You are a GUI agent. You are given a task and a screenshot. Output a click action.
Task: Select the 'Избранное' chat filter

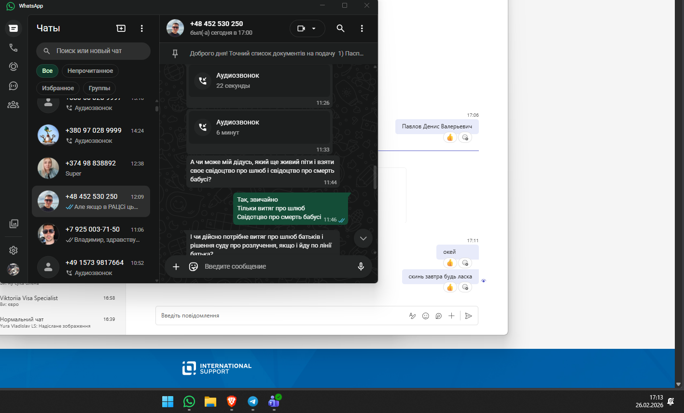58,88
